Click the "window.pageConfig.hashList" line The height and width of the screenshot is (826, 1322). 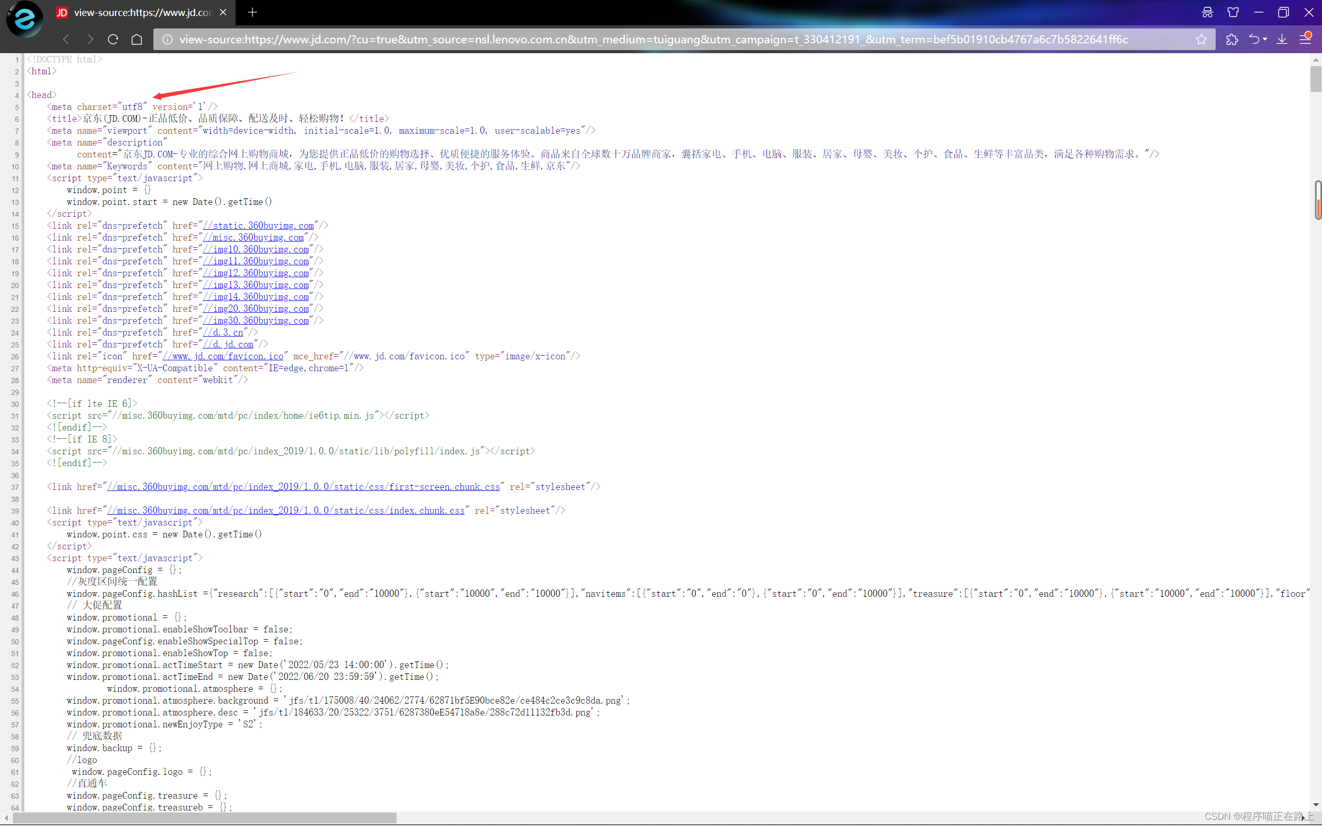click(688, 594)
